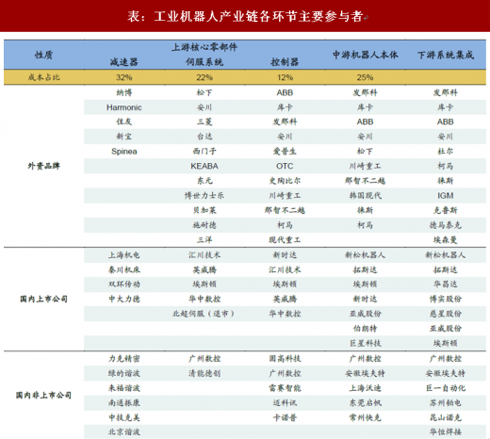Select the 控制器 sub-header
The image size is (490, 439).
click(285, 62)
